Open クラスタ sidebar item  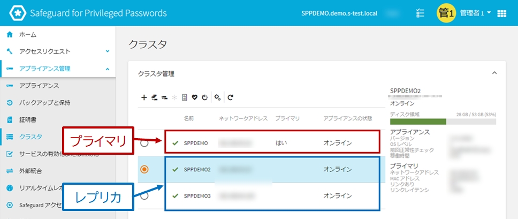[32, 137]
